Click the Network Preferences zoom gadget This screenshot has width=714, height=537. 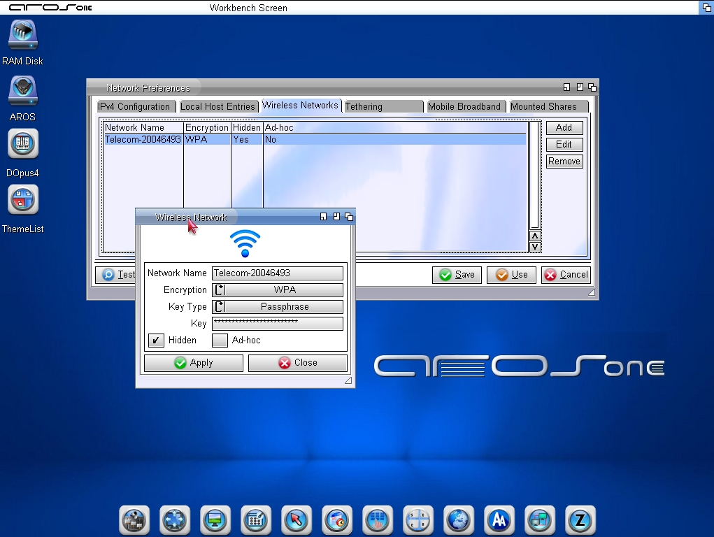(x=580, y=87)
